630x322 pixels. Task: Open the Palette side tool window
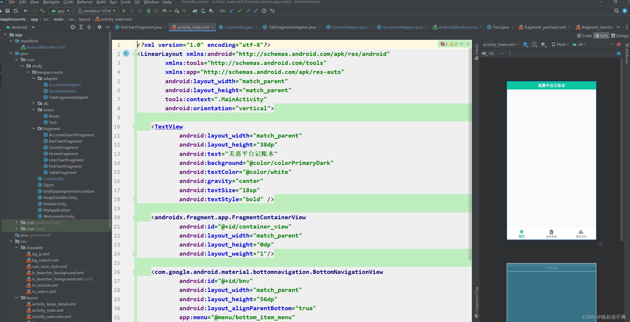point(476,52)
